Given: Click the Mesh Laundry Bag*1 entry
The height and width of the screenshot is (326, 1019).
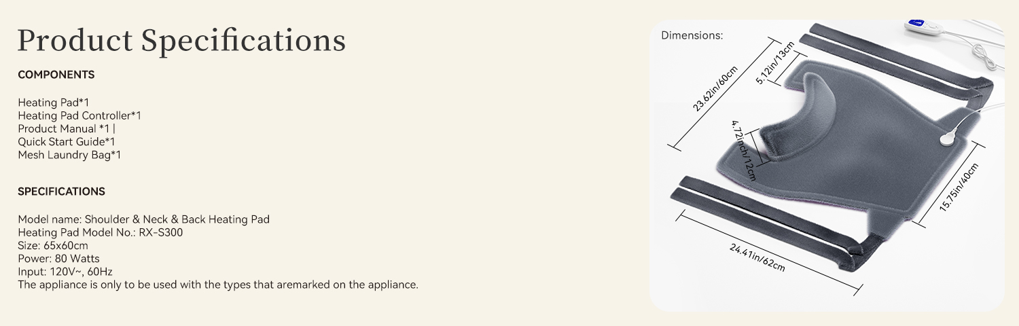Looking at the screenshot, I should 69,154.
